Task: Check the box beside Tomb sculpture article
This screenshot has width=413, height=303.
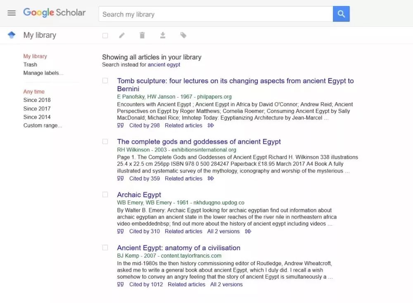Action: pos(105,80)
